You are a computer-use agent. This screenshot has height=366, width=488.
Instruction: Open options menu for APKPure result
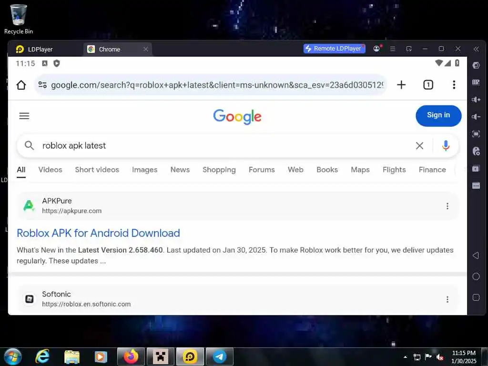(447, 206)
